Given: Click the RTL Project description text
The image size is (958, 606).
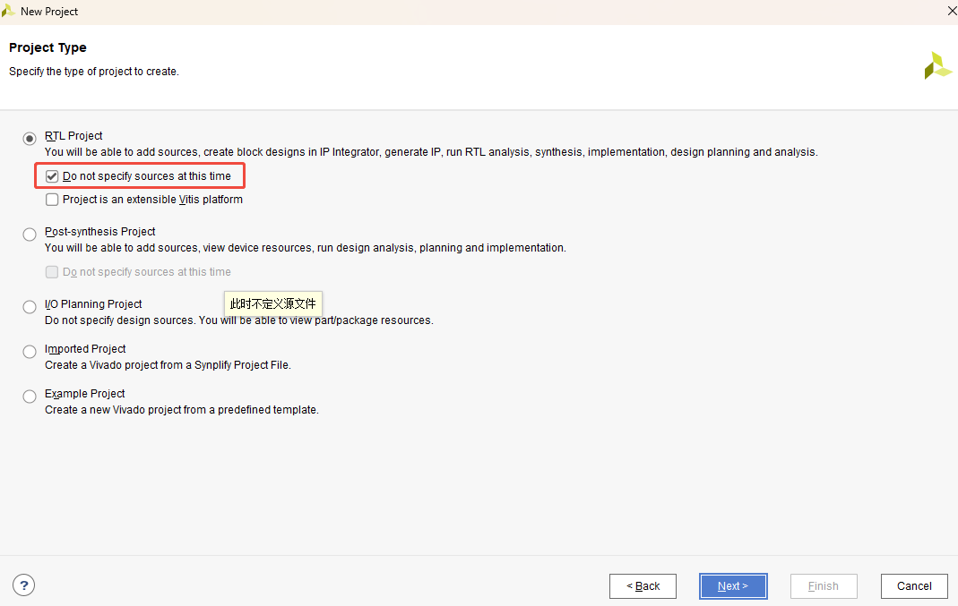Looking at the screenshot, I should (431, 152).
